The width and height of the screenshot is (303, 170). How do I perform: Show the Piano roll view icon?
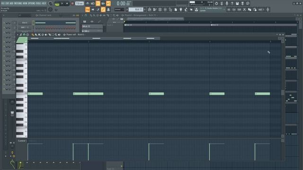tap(155, 9)
